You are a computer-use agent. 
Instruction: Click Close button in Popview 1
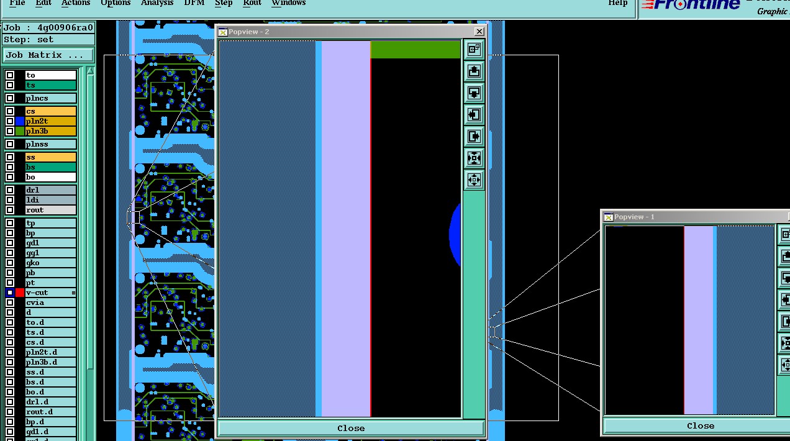pos(700,425)
